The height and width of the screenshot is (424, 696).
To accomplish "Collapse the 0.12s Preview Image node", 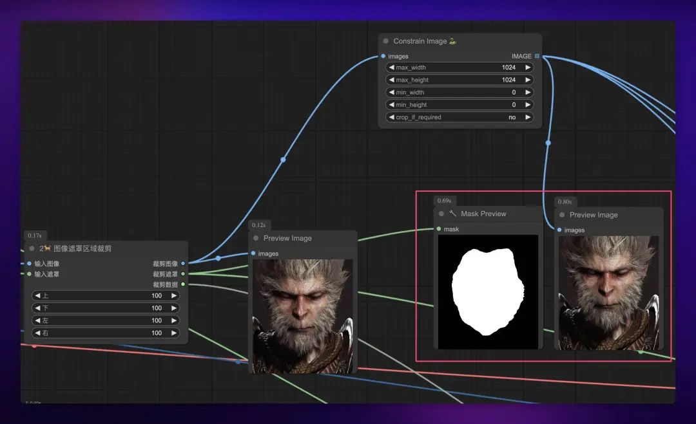I will [256, 238].
